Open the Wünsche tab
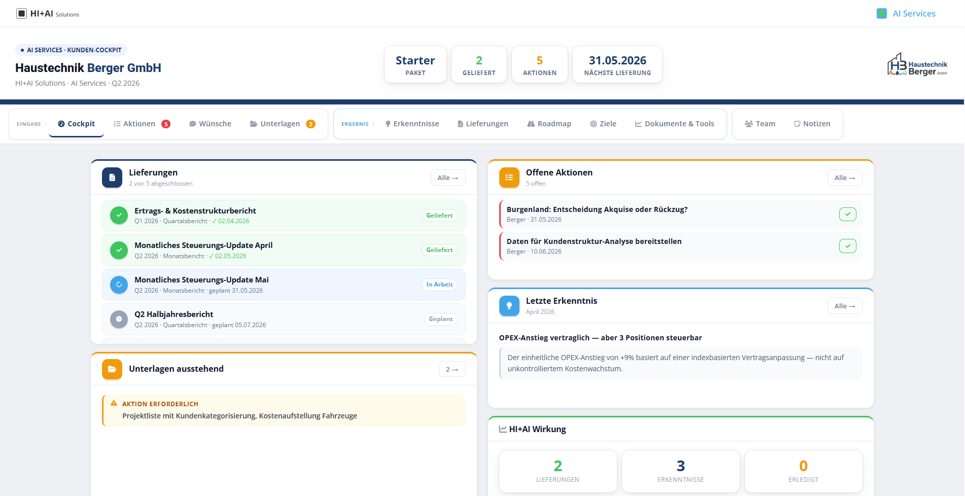The width and height of the screenshot is (965, 496). [x=210, y=124]
